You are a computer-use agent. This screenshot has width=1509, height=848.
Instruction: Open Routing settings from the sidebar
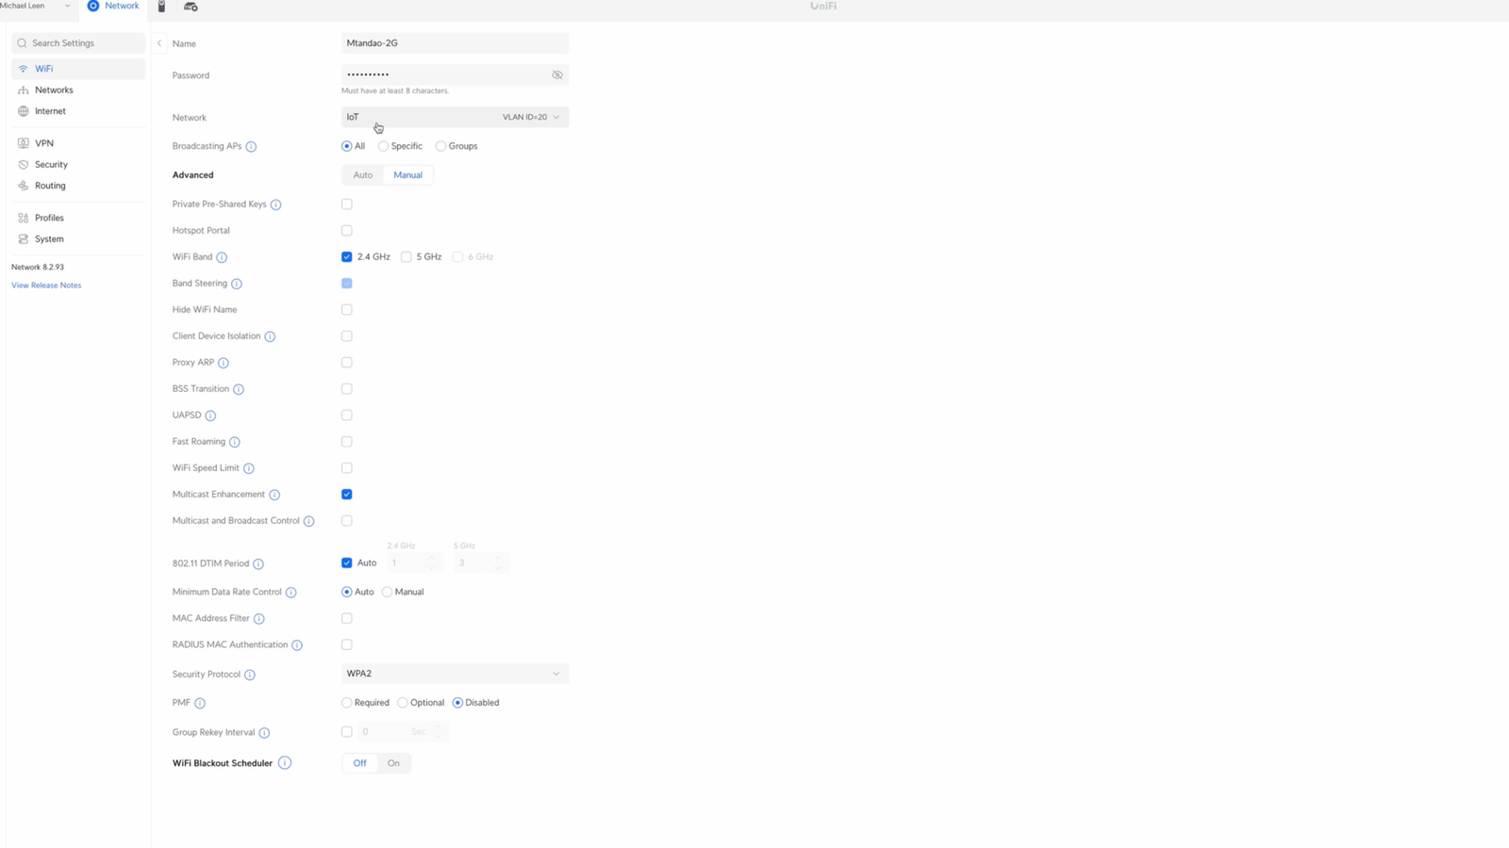coord(48,186)
